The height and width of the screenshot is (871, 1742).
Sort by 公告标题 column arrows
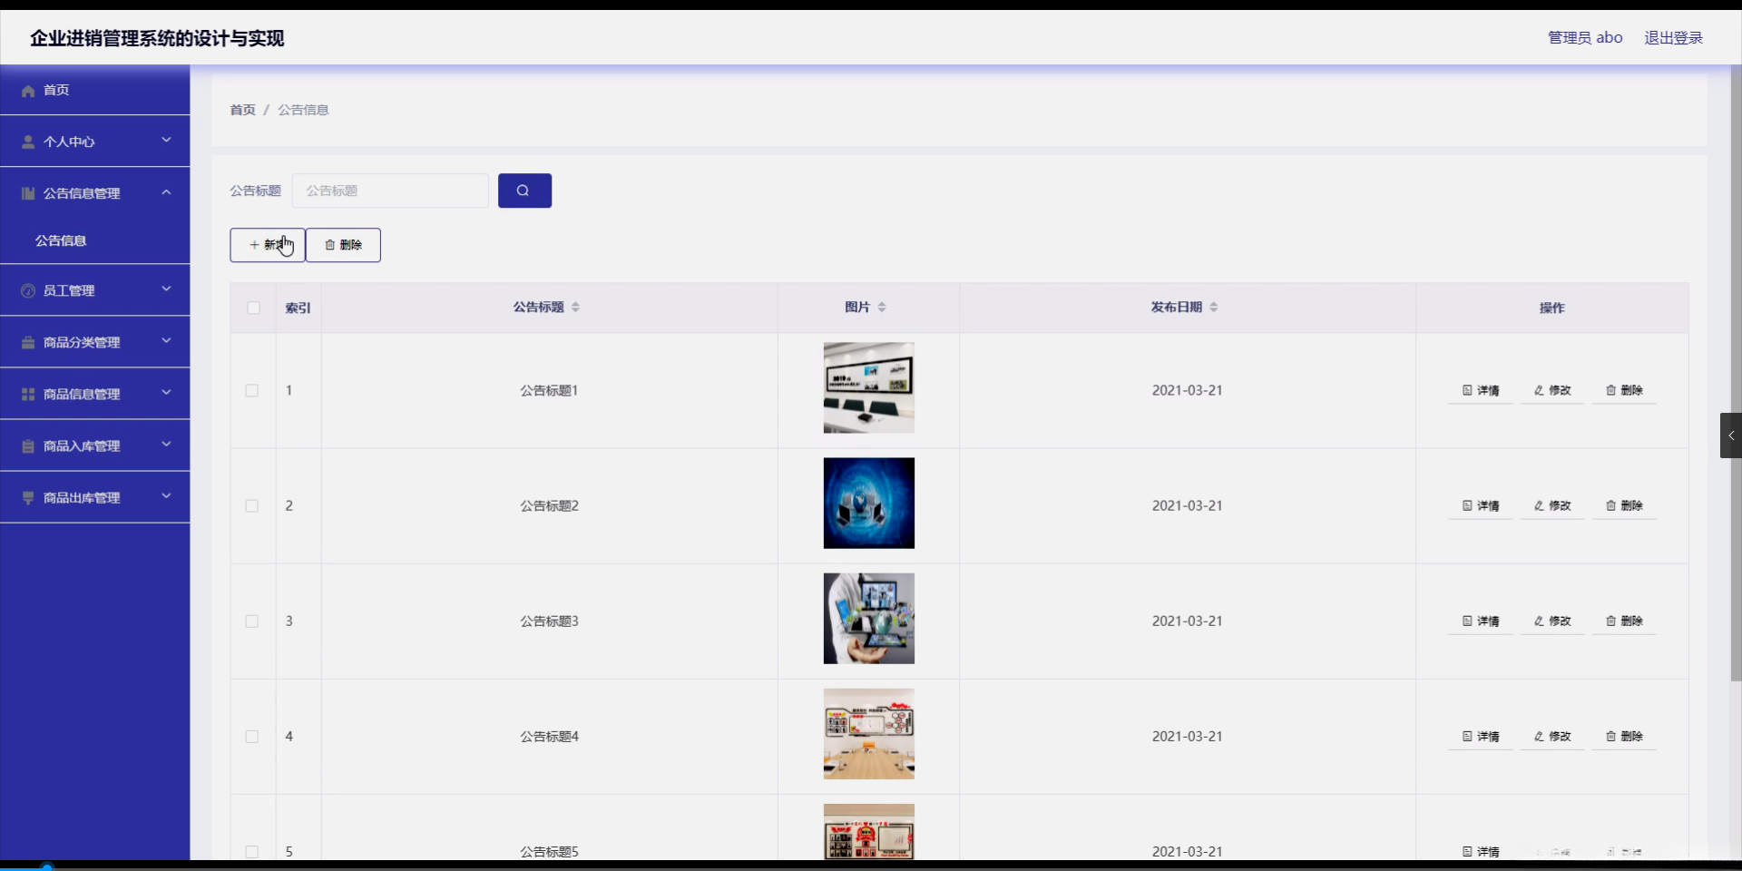click(575, 308)
